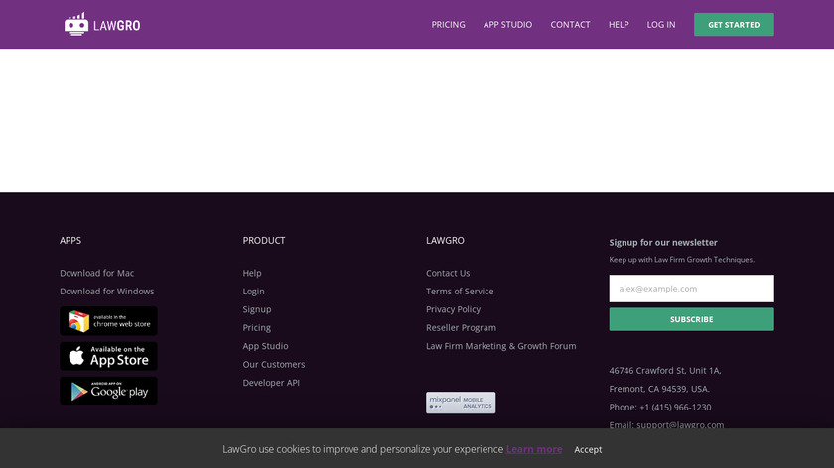Click the support@lawgro.com email address

tap(680, 424)
